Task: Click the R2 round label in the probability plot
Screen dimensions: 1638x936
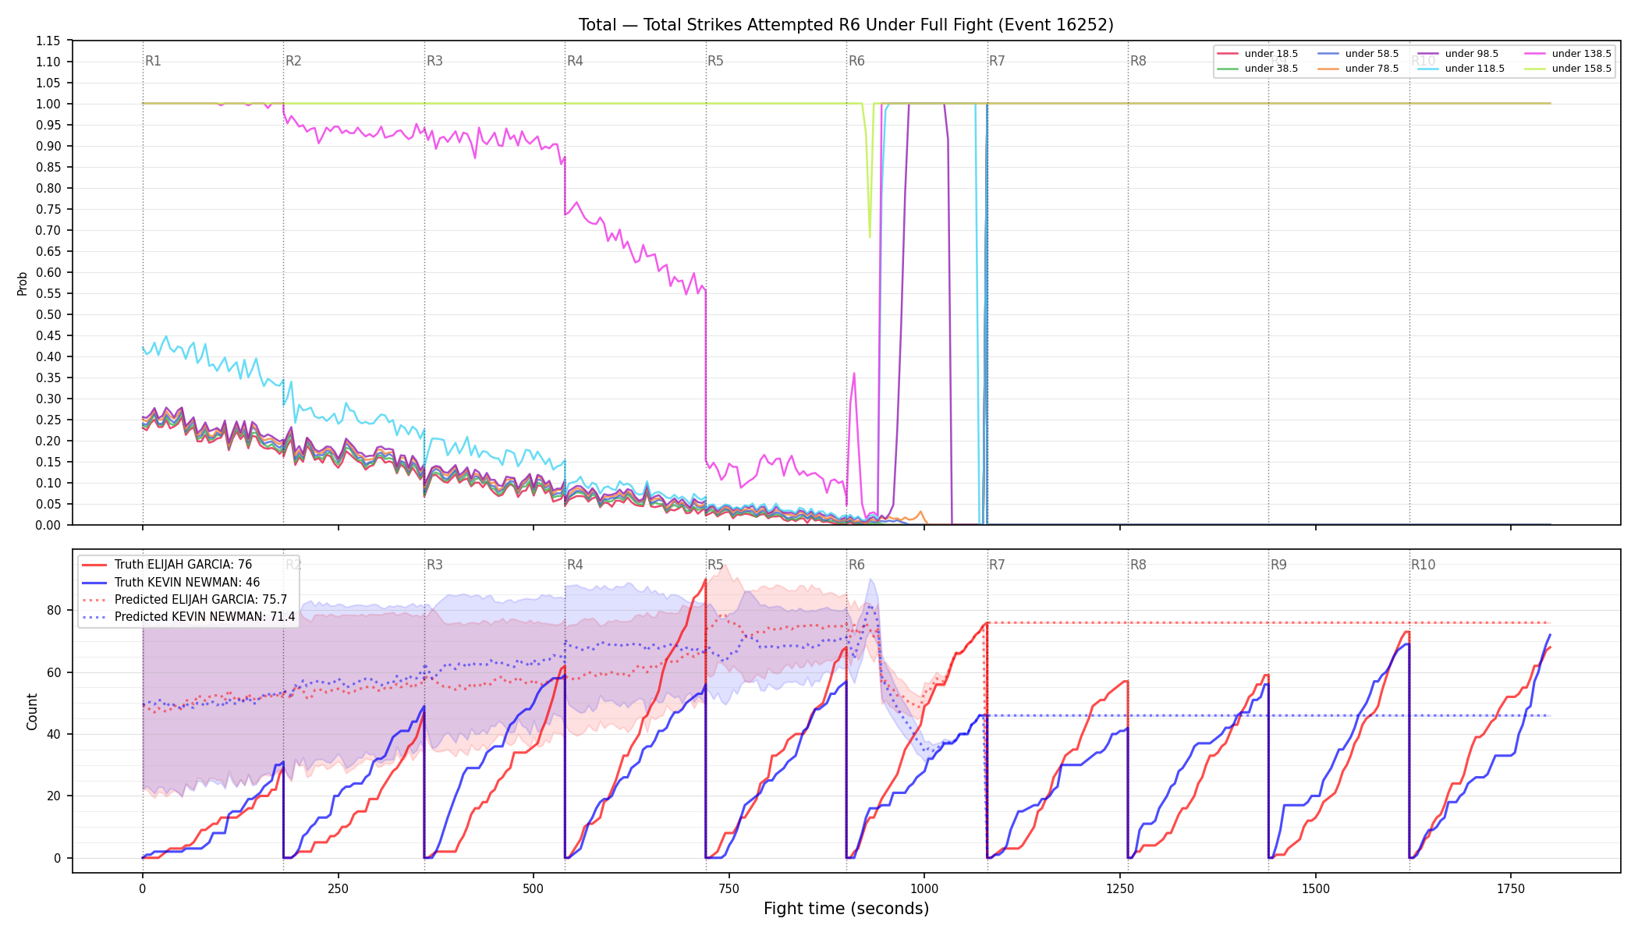Action: point(293,61)
